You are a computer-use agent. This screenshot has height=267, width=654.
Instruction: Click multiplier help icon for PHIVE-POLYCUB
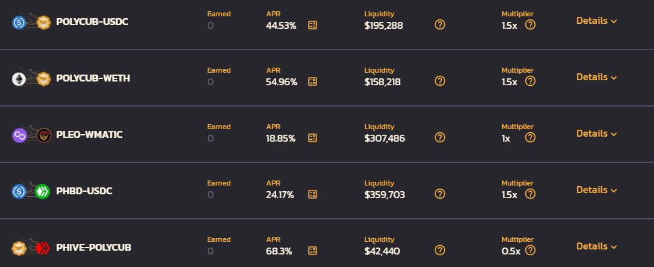click(x=530, y=250)
